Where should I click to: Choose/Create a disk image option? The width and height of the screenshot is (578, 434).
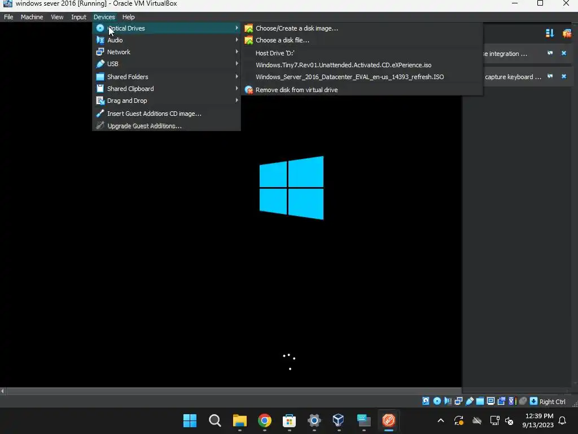362,28
